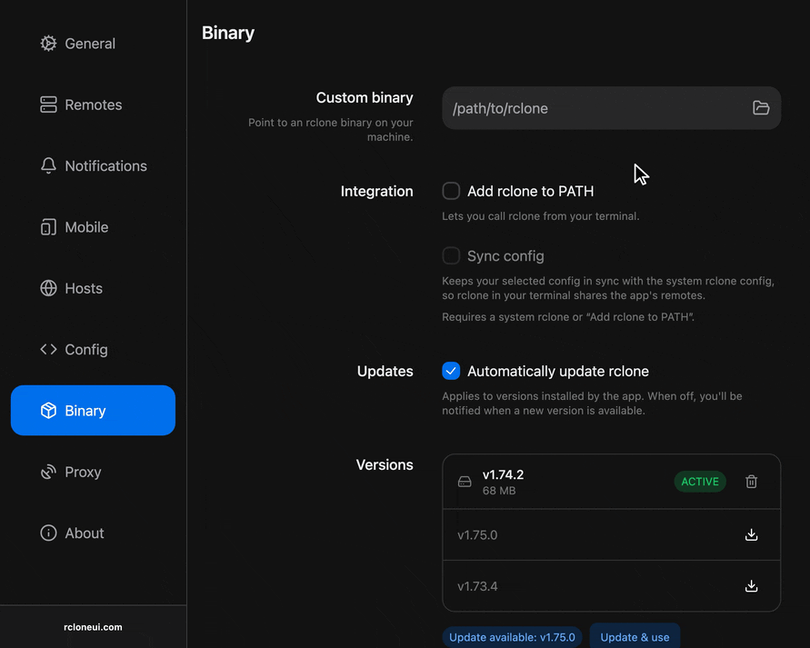The image size is (810, 648).
Task: Visit the rcloneui.com link
Action: [x=93, y=627]
